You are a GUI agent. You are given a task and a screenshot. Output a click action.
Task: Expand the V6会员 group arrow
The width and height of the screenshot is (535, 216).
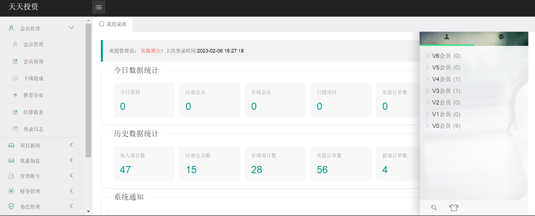pos(427,56)
